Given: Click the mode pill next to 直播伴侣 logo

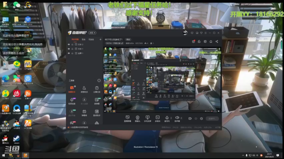Looking at the screenshot, I should click(x=92, y=33).
